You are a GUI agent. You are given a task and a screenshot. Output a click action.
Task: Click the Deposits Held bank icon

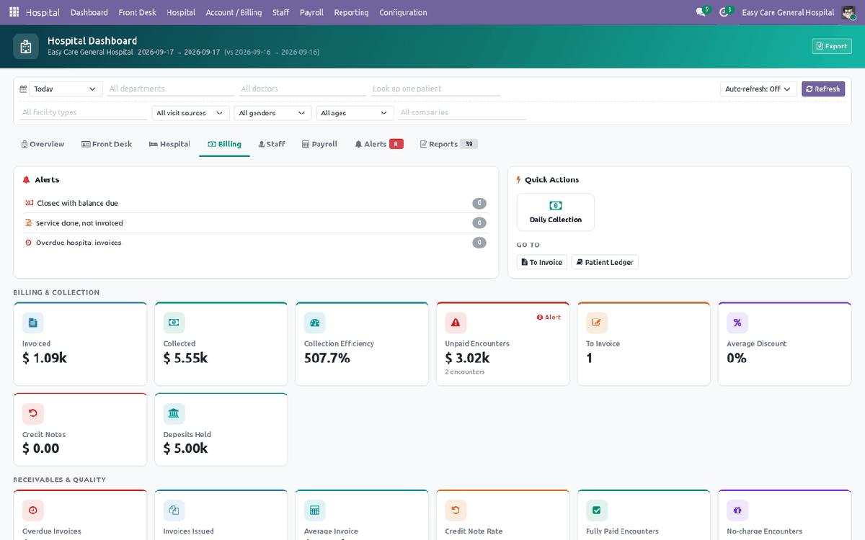pyautogui.click(x=174, y=413)
